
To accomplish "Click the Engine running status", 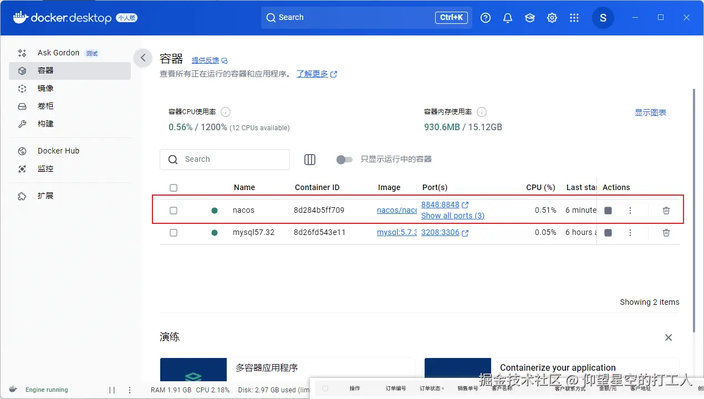I will pyautogui.click(x=47, y=390).
